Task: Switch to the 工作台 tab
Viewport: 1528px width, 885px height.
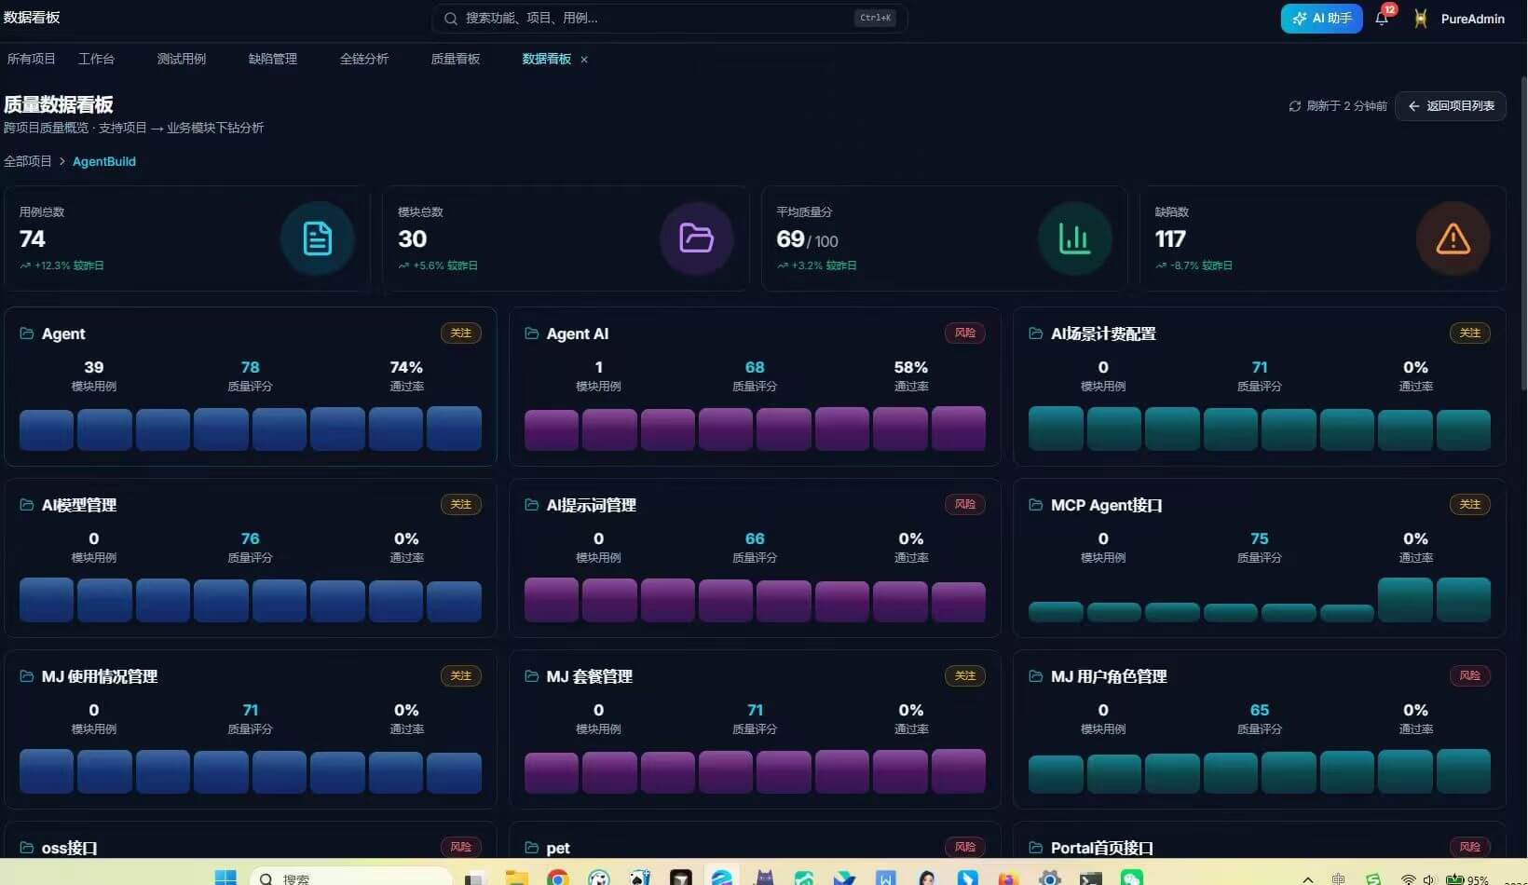Action: point(97,59)
